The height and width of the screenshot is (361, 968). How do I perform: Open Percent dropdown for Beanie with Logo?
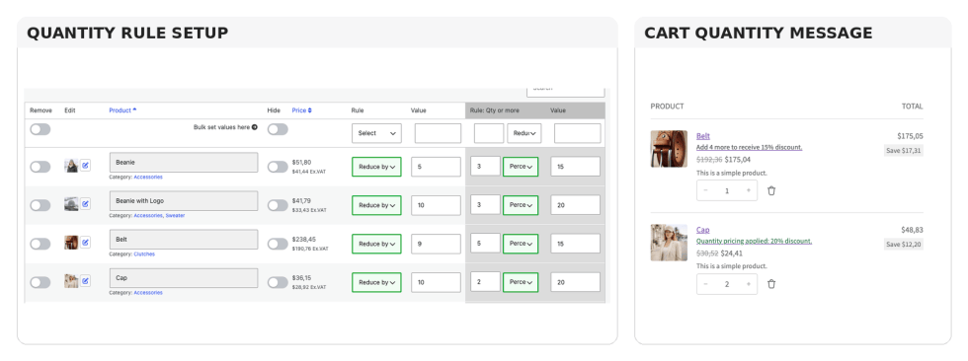[x=521, y=205]
